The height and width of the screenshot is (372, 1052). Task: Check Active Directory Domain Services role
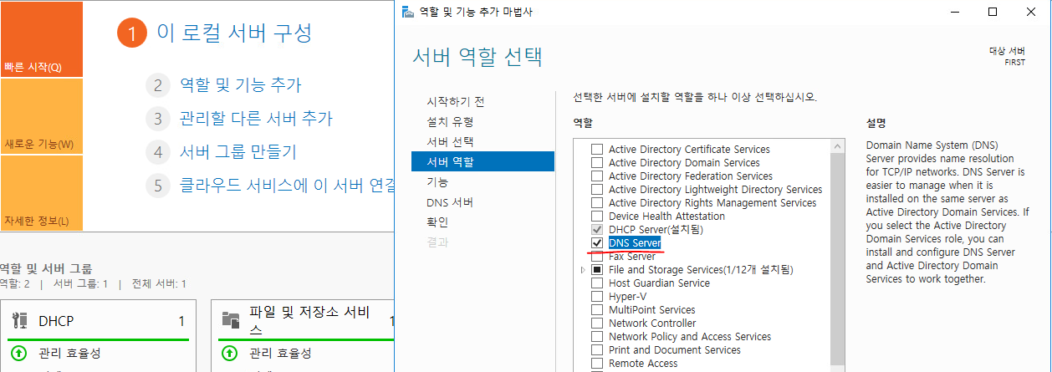[x=597, y=163]
